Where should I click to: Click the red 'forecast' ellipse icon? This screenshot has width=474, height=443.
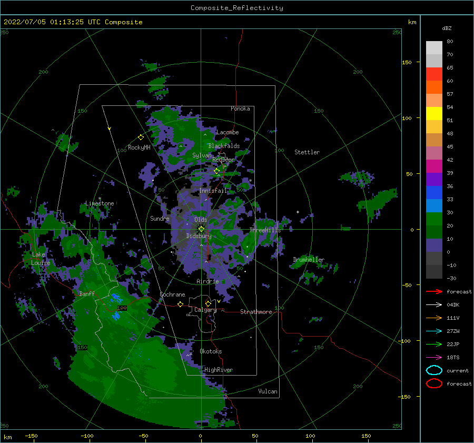[x=434, y=383]
